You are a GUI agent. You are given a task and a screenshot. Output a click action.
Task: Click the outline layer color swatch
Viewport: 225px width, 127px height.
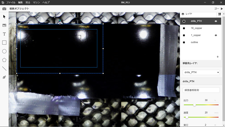pyautogui.click(x=184, y=42)
